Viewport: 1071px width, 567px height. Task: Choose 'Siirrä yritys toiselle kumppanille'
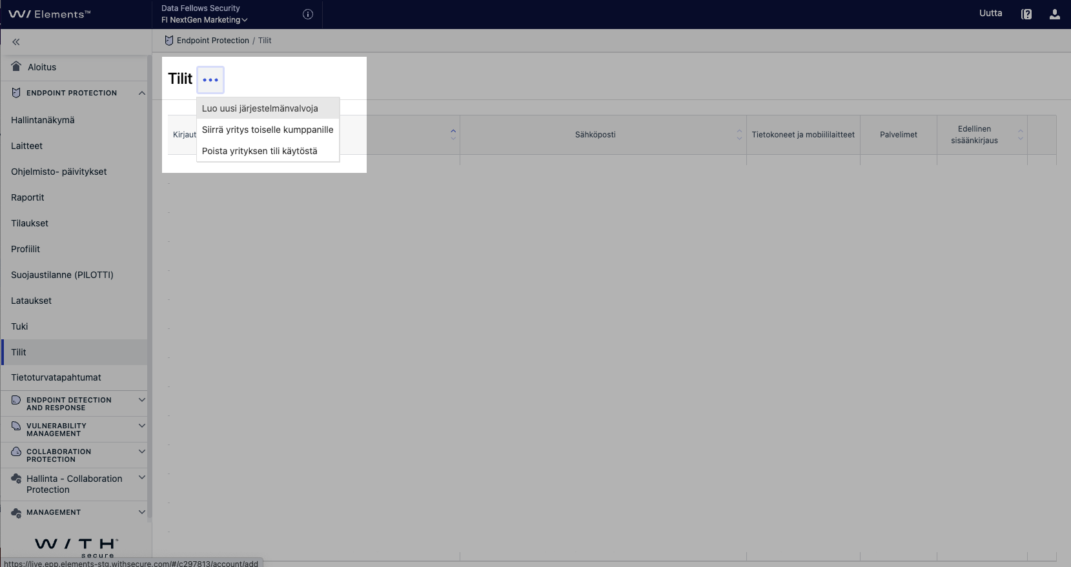[x=267, y=130]
